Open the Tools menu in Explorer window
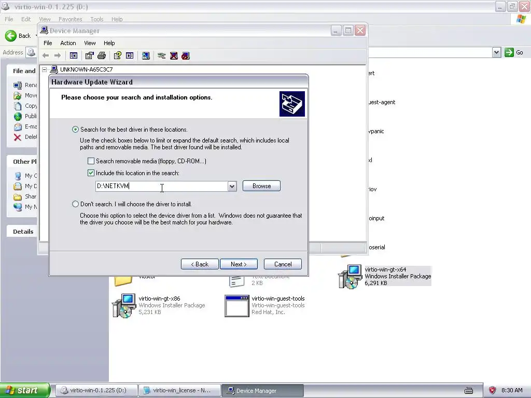 tap(97, 19)
